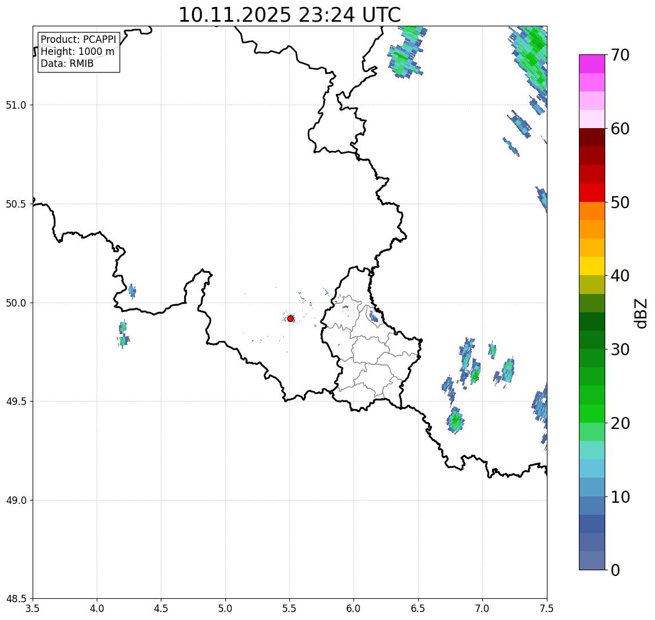Click longitude axis label 7.5
The height and width of the screenshot is (620, 655).
(546, 608)
